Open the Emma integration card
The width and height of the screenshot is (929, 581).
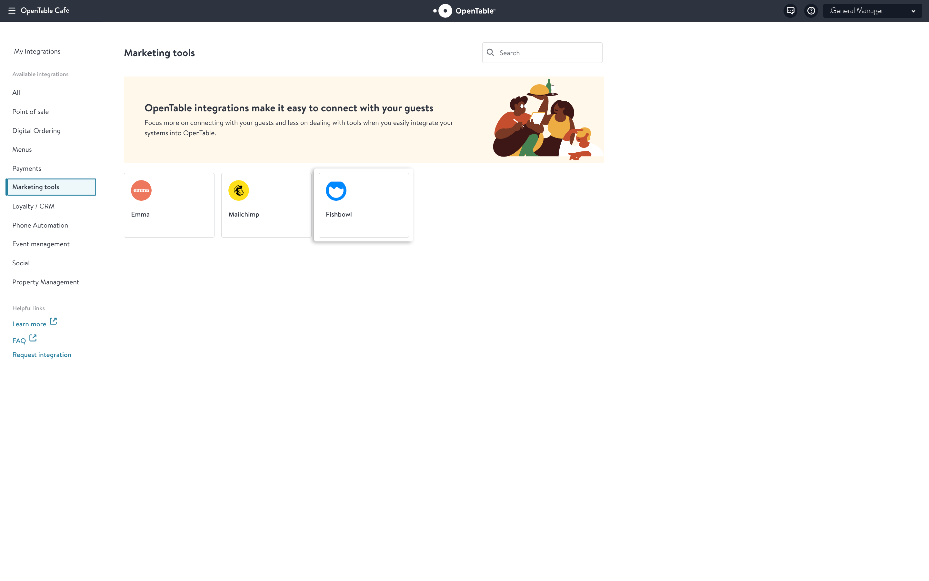coord(169,205)
